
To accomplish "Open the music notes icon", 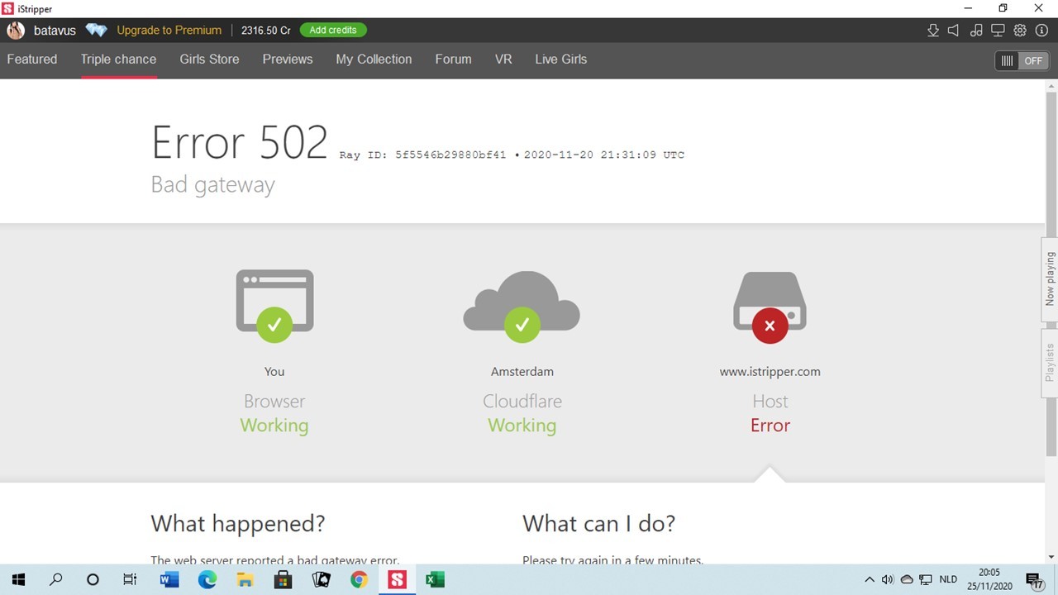I will [976, 31].
